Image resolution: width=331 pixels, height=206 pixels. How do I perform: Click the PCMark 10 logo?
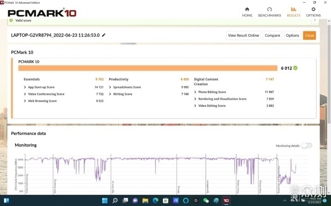click(42, 13)
